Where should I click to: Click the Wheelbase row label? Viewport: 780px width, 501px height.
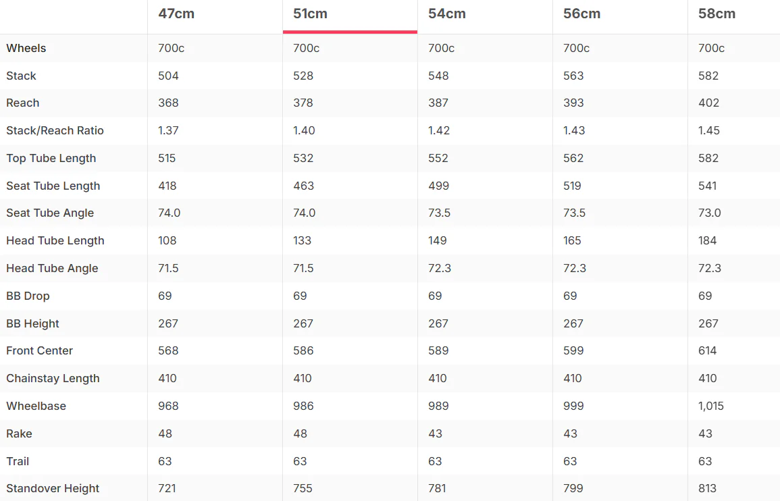[x=36, y=406]
